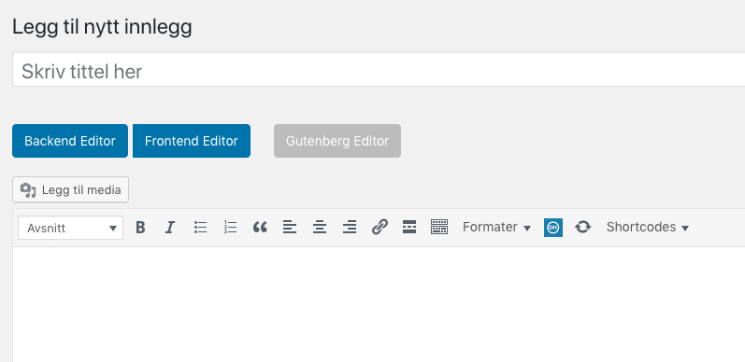Screen dimensions: 745x362
Task: Insert or edit a link
Action: pos(380,228)
